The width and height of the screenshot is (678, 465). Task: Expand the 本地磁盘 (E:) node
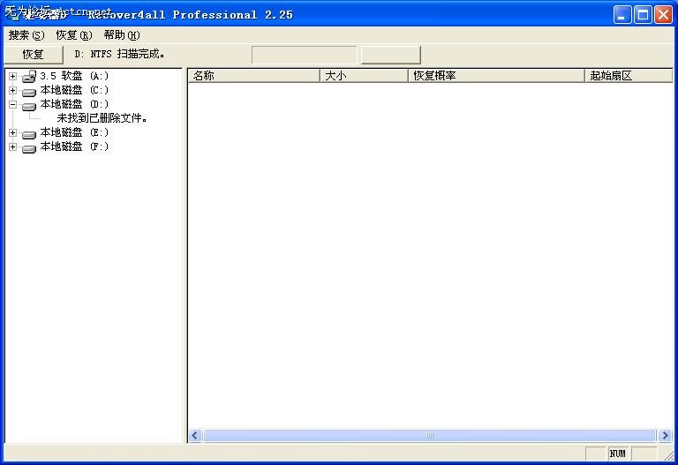13,132
